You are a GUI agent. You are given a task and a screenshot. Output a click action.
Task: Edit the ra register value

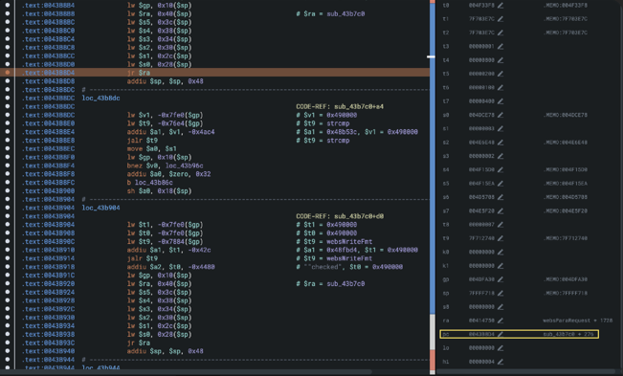(x=501, y=321)
